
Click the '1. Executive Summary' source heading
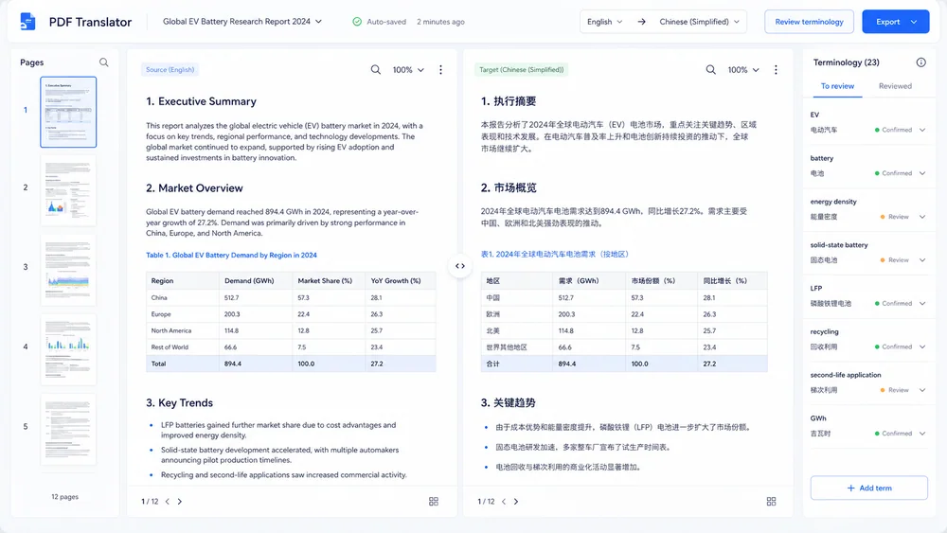[x=201, y=101]
